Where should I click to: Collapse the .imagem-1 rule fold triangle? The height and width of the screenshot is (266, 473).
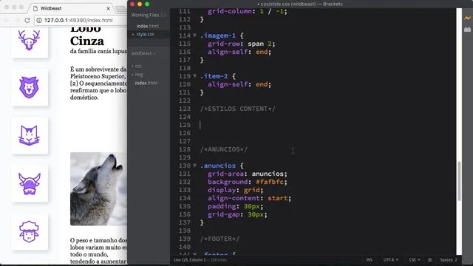point(195,35)
